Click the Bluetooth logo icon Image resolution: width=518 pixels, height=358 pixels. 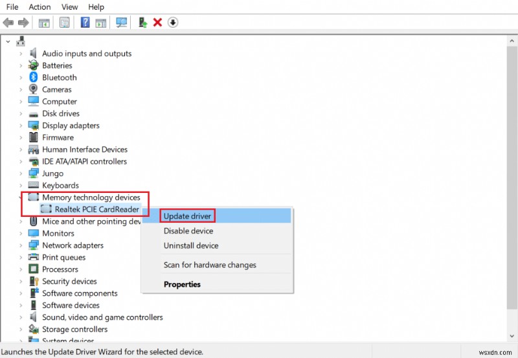[x=33, y=77]
